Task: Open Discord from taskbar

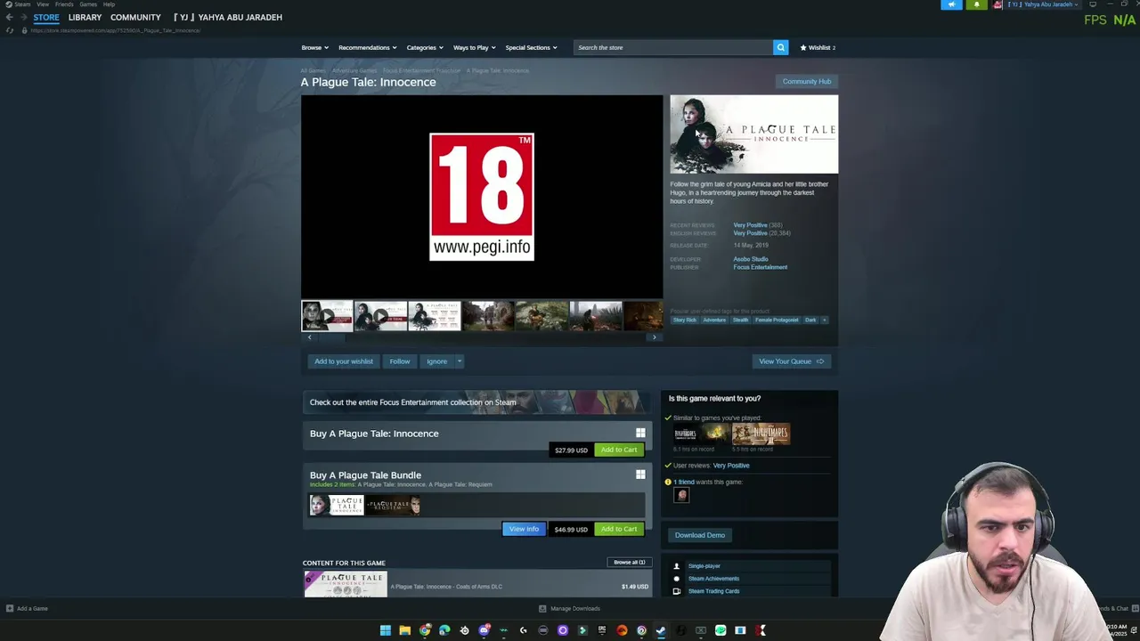Action: (484, 630)
